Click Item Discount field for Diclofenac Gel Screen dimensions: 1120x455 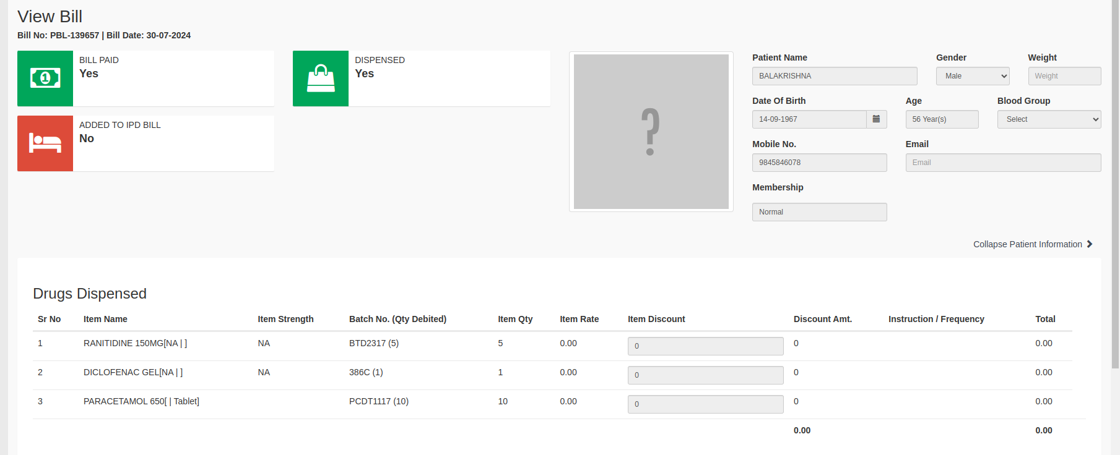click(x=705, y=375)
